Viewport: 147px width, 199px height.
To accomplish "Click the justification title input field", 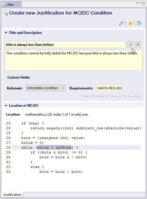I will click(65, 44).
